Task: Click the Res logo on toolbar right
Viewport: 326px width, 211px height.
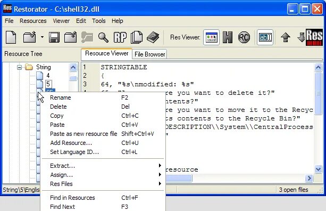Action: point(314,37)
